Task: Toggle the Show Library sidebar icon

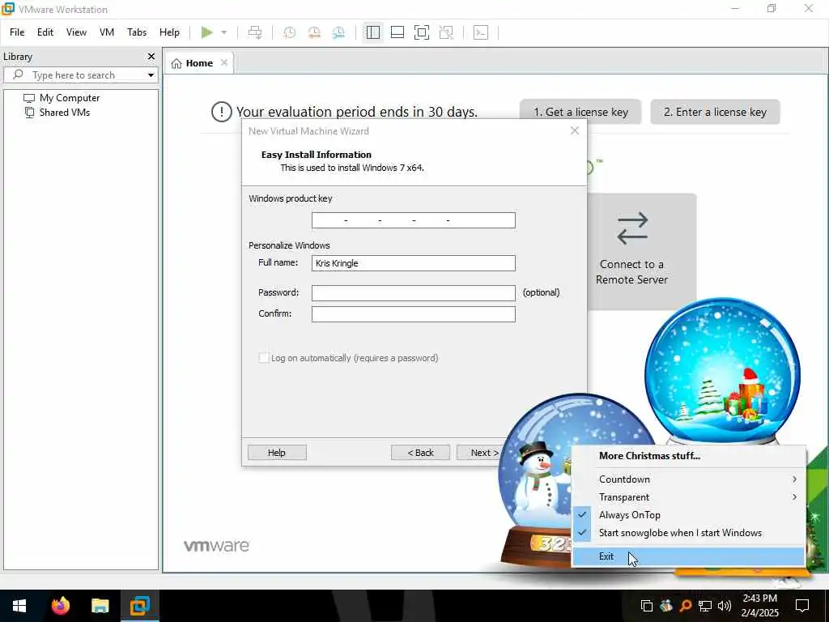Action: [x=372, y=32]
